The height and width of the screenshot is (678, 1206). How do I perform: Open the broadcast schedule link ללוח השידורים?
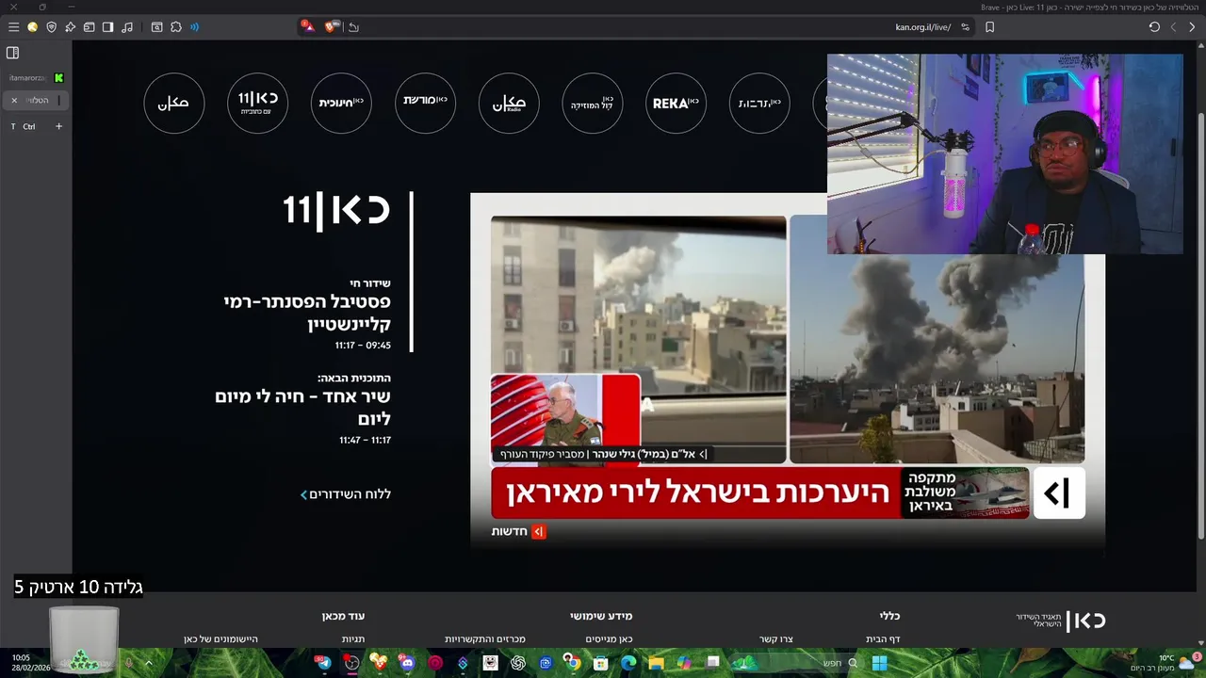tap(346, 494)
